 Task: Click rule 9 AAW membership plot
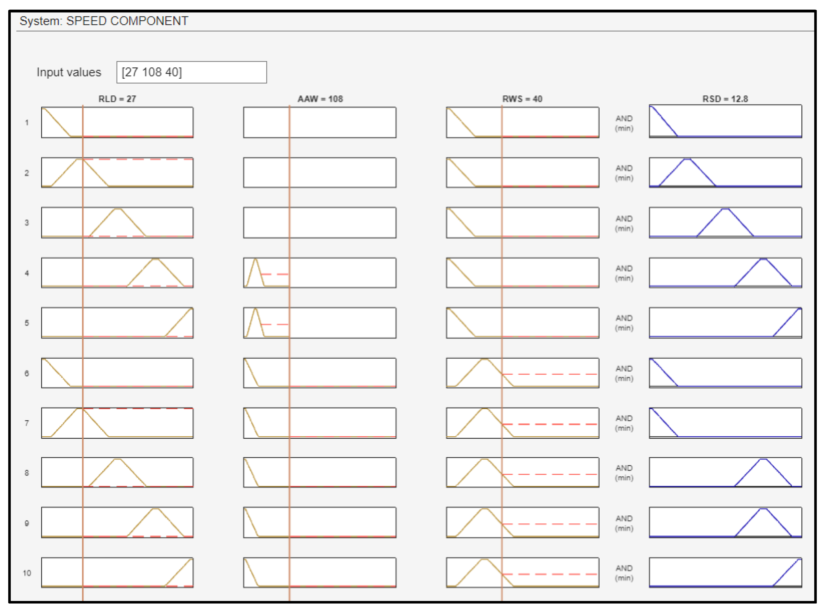point(320,522)
